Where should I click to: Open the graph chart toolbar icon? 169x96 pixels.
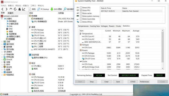24,9
